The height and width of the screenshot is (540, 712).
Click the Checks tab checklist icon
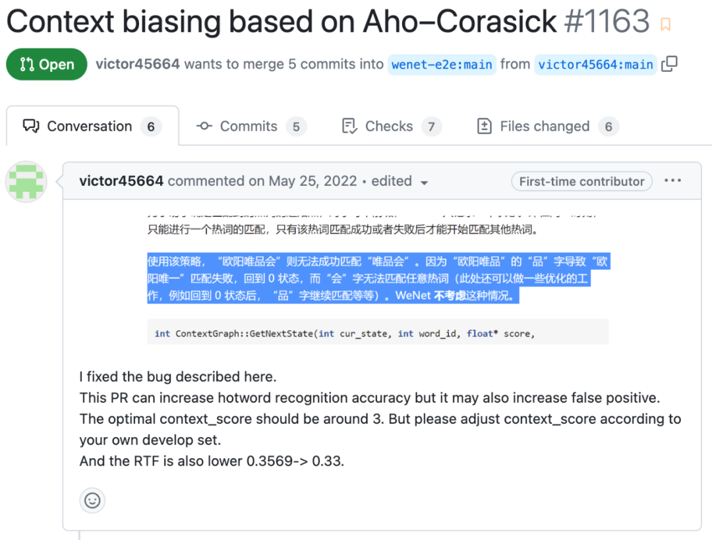pyautogui.click(x=349, y=126)
